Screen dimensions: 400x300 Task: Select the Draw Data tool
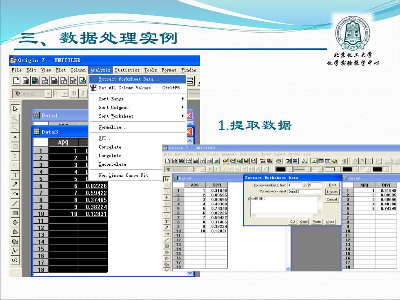(x=15, y=166)
